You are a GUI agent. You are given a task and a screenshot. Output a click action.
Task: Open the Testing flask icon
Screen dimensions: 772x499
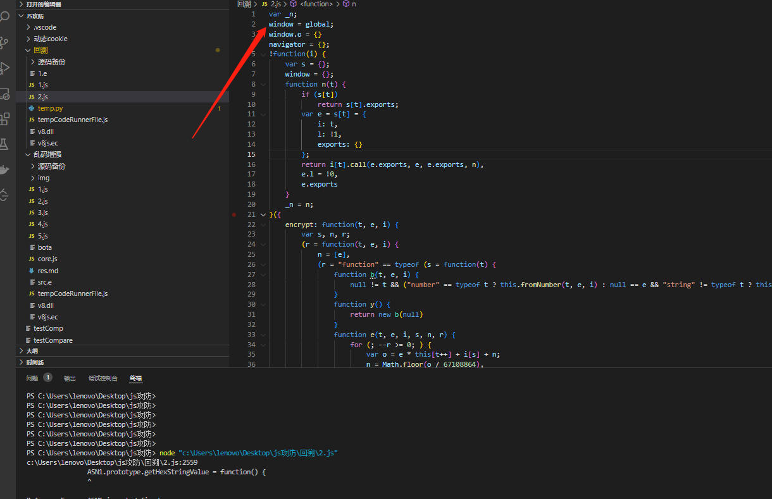(5, 144)
